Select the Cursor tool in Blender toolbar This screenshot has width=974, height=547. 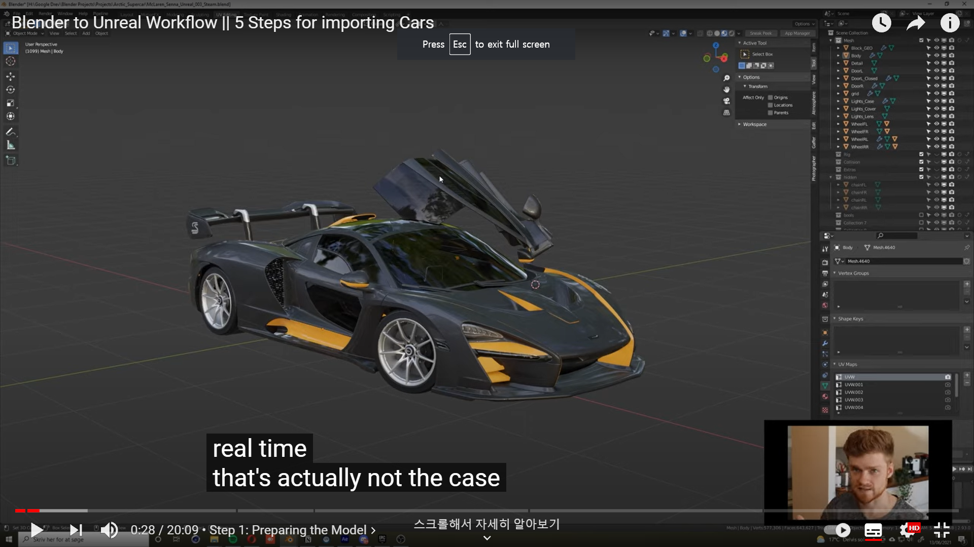(11, 61)
